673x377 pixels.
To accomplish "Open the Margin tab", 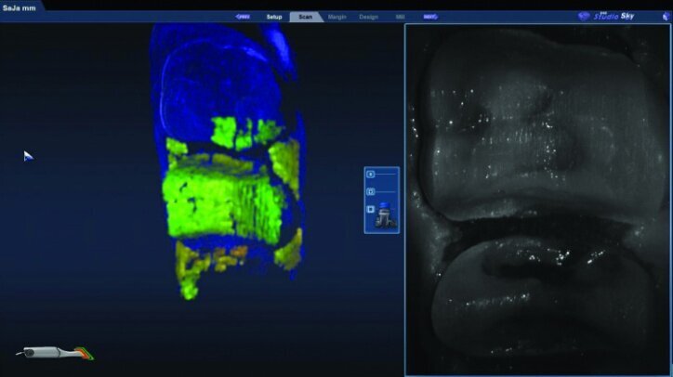I will 336,17.
